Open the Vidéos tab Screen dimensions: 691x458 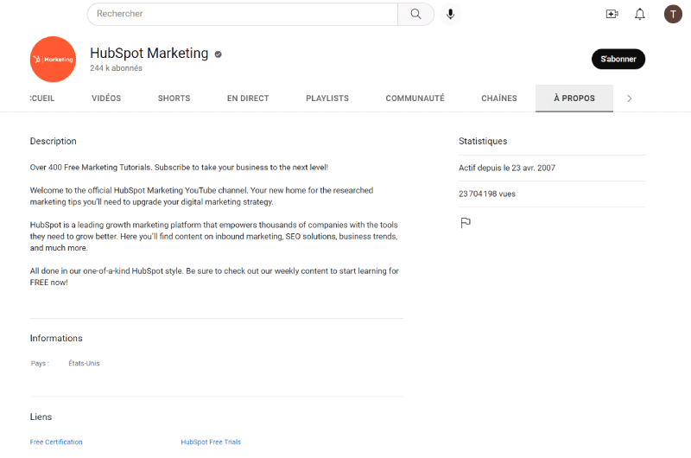(106, 99)
